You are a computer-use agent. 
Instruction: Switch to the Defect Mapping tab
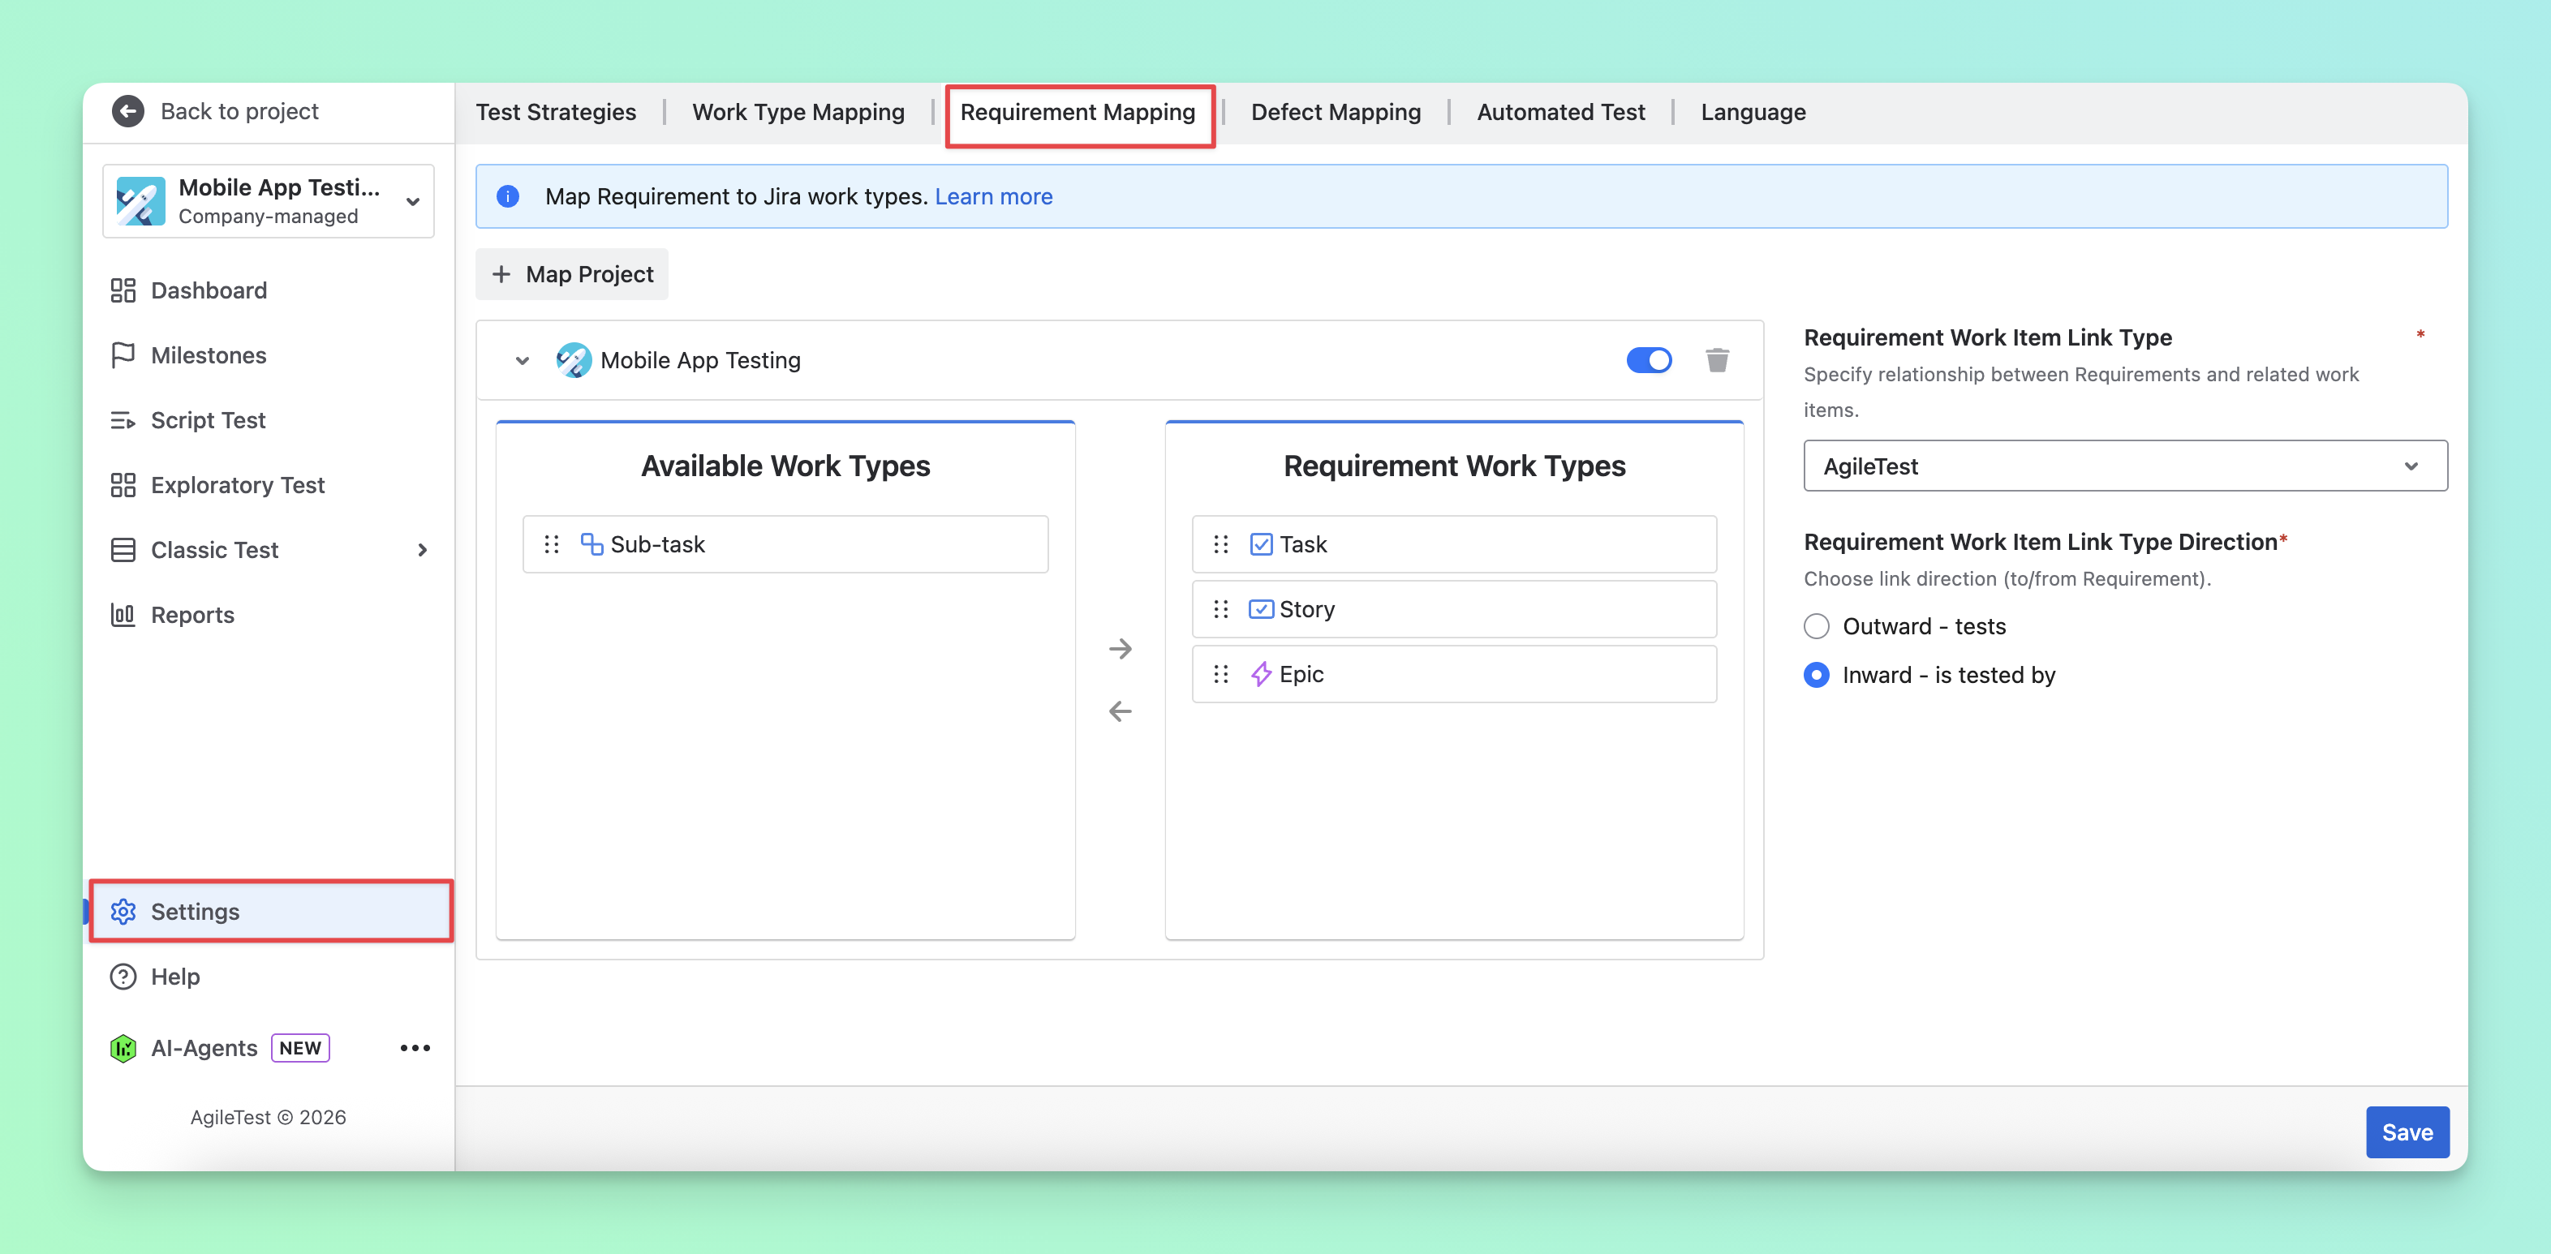(x=1336, y=112)
